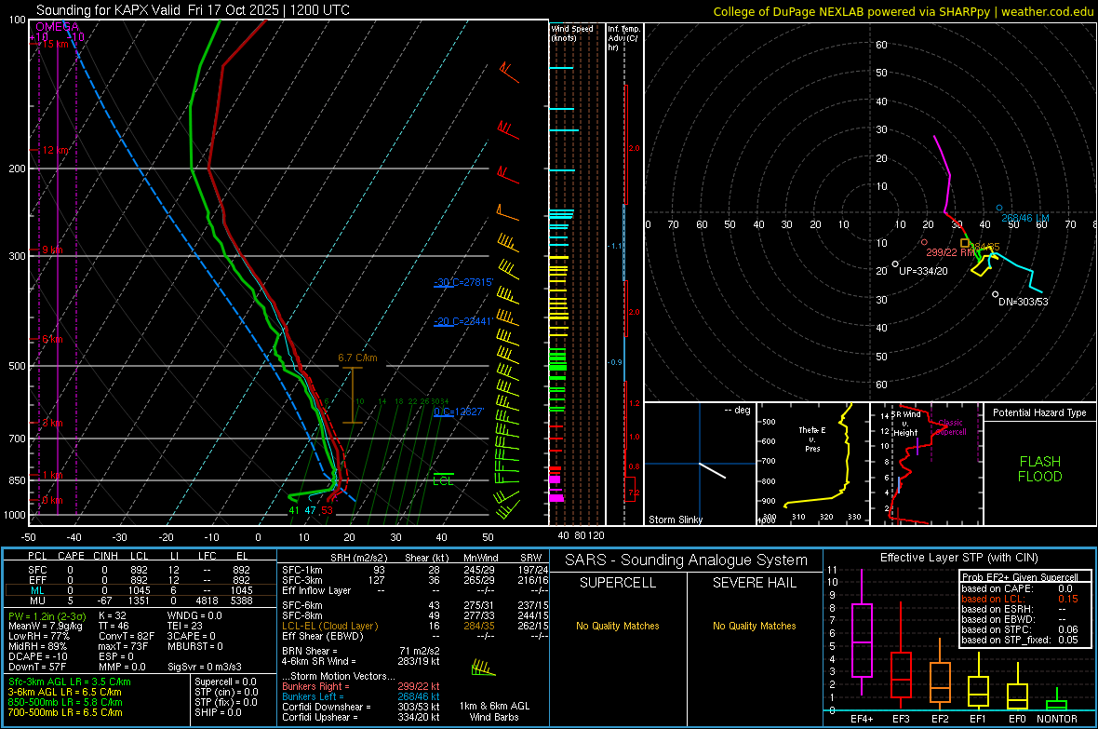Click the based on LCL: 0.15 line
The height and width of the screenshot is (729, 1098).
[x=1020, y=599]
